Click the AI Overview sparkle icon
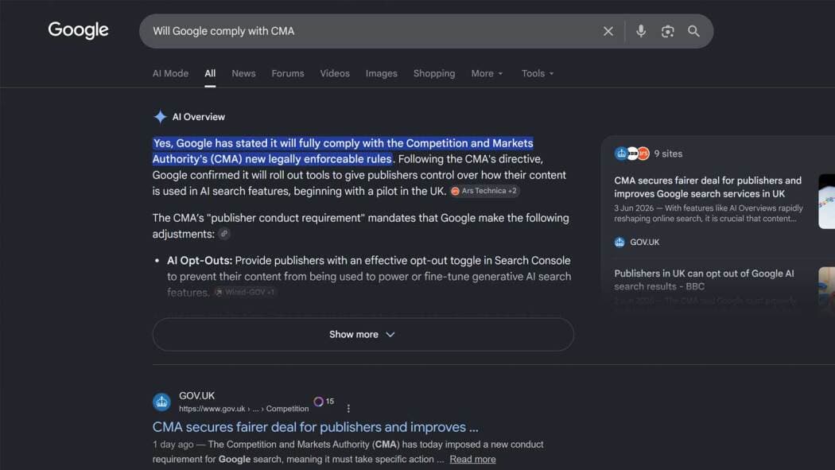The height and width of the screenshot is (470, 835). pyautogui.click(x=161, y=117)
